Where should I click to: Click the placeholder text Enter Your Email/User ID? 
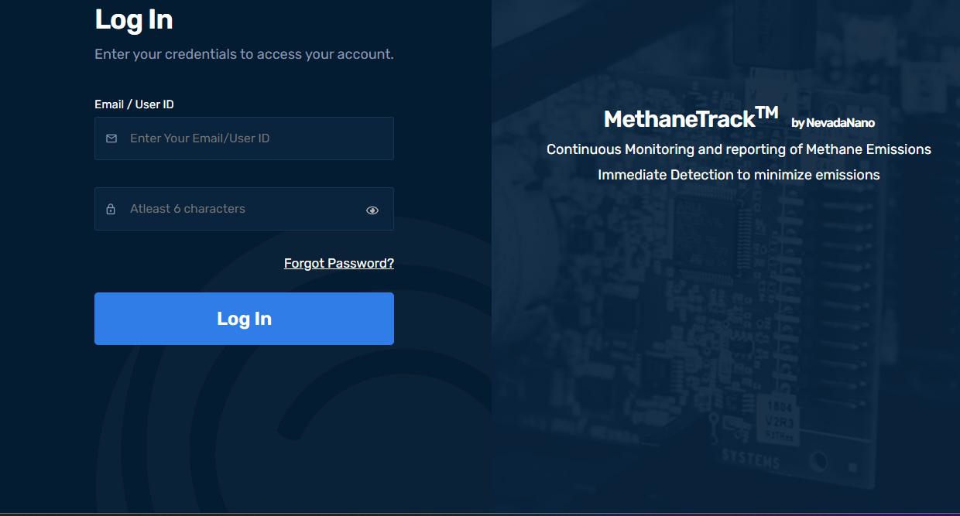pos(200,138)
